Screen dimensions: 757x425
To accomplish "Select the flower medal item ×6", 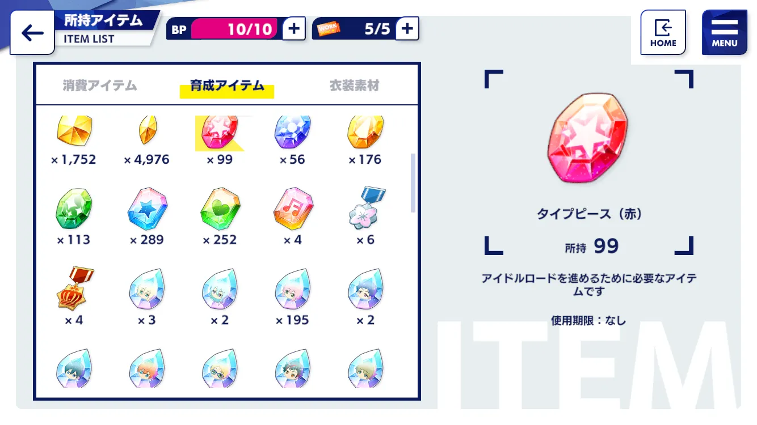I will coord(365,216).
